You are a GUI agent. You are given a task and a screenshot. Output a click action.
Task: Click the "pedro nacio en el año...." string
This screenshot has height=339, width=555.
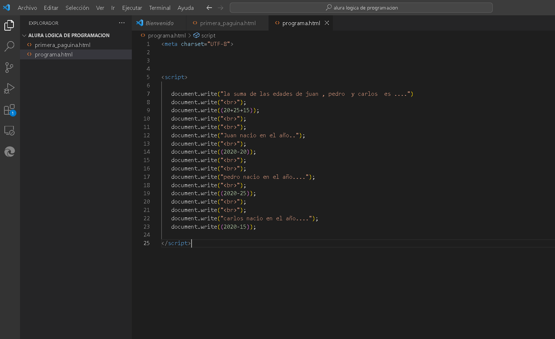(x=265, y=177)
